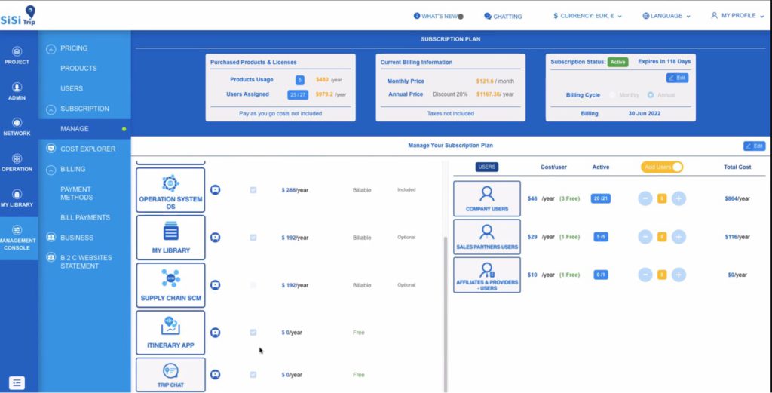The image size is (772, 393).
Task: Click the Affiliates & Providers Users tile
Action: point(487,275)
